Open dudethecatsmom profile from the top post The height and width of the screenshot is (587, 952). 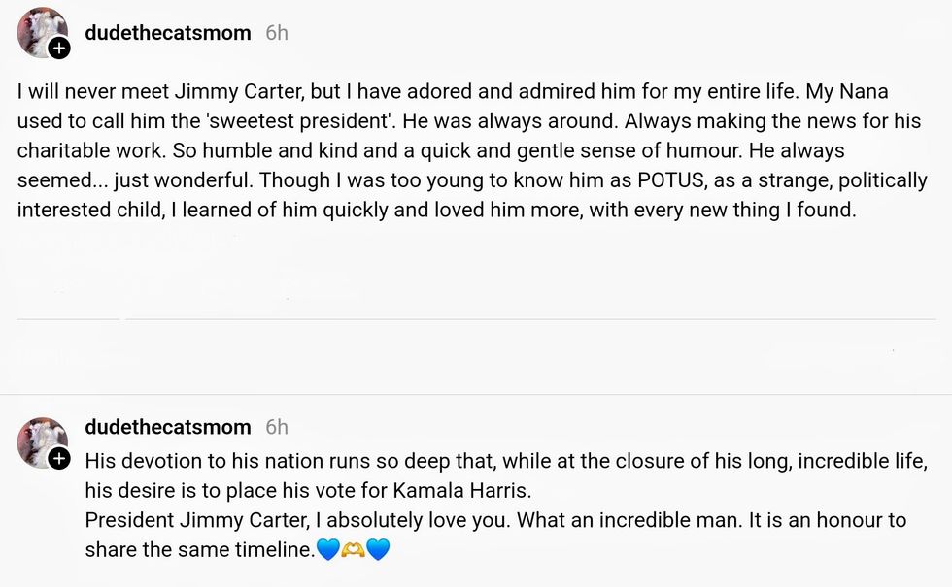167,33
